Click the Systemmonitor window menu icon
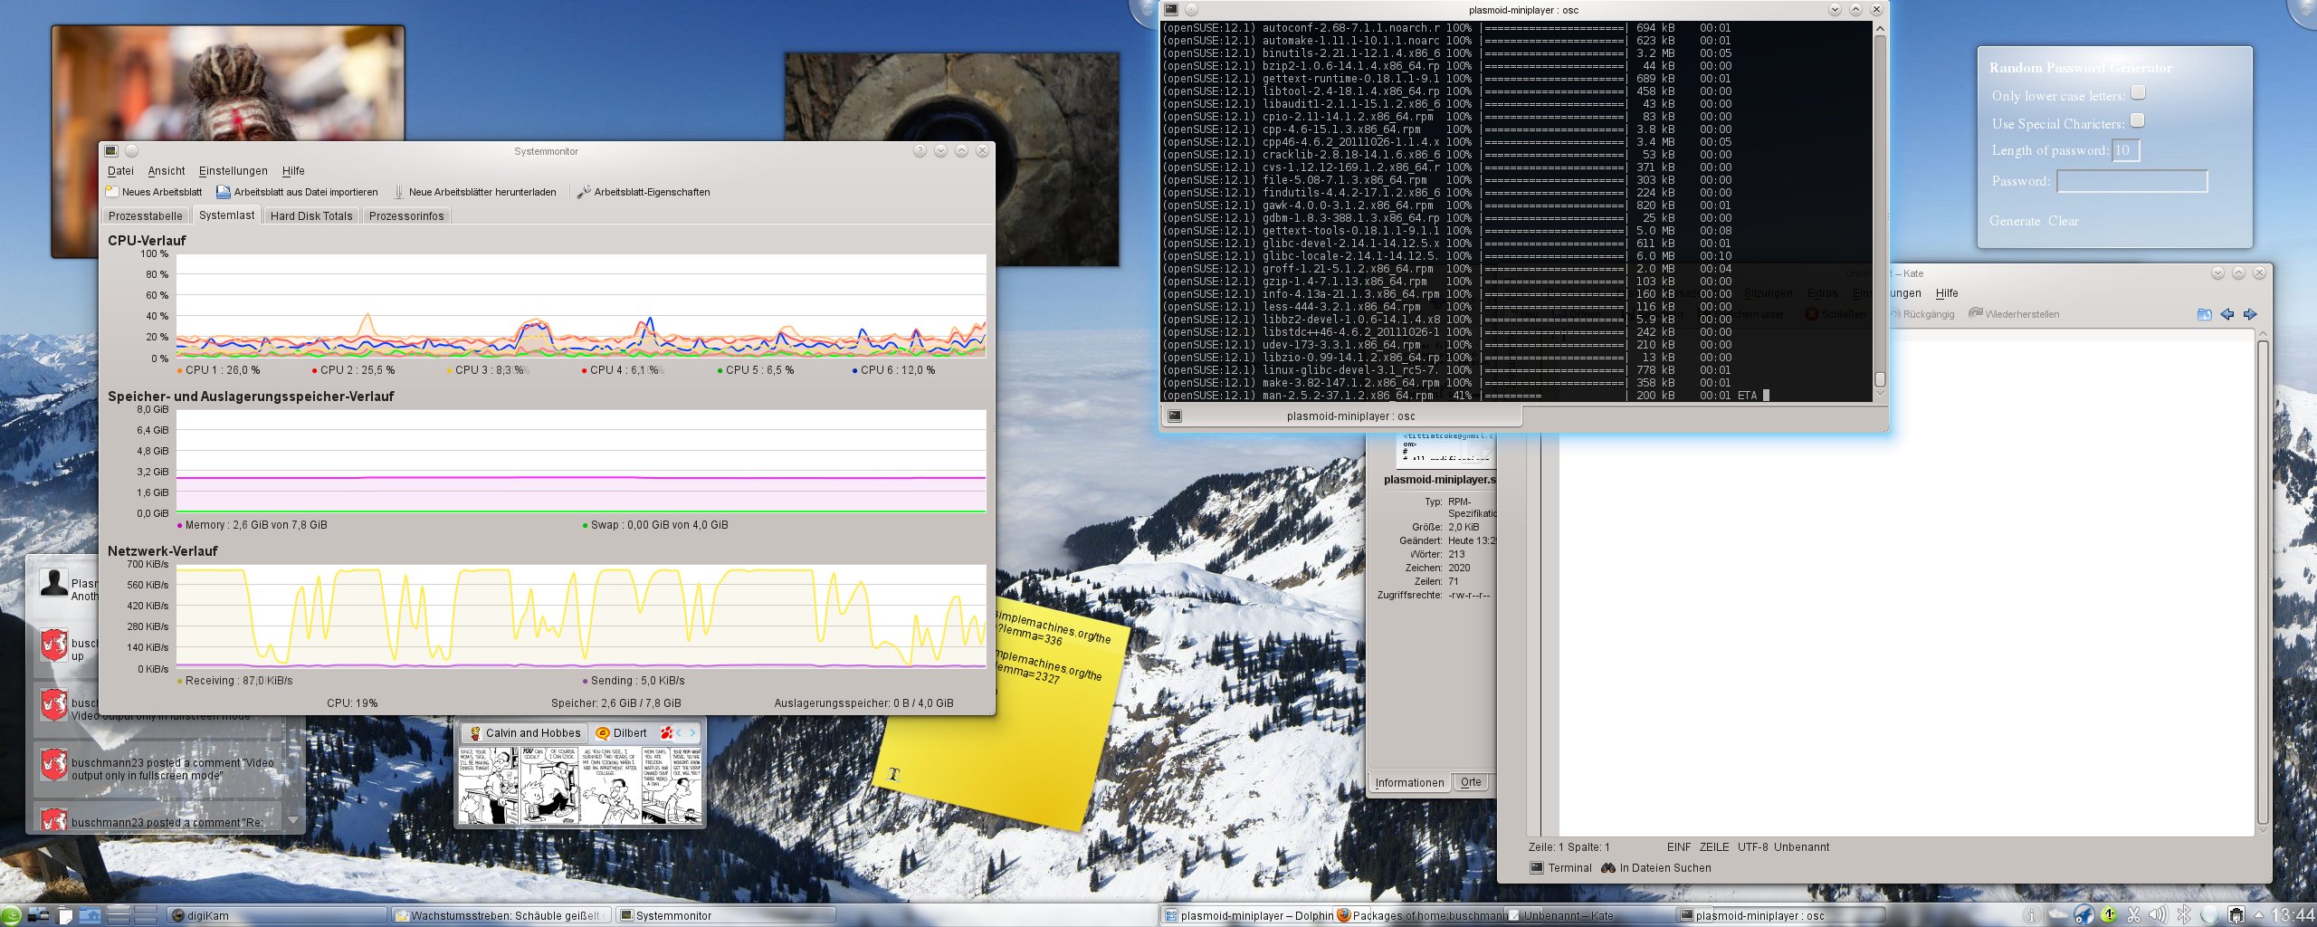This screenshot has width=2317, height=927. coord(110,151)
